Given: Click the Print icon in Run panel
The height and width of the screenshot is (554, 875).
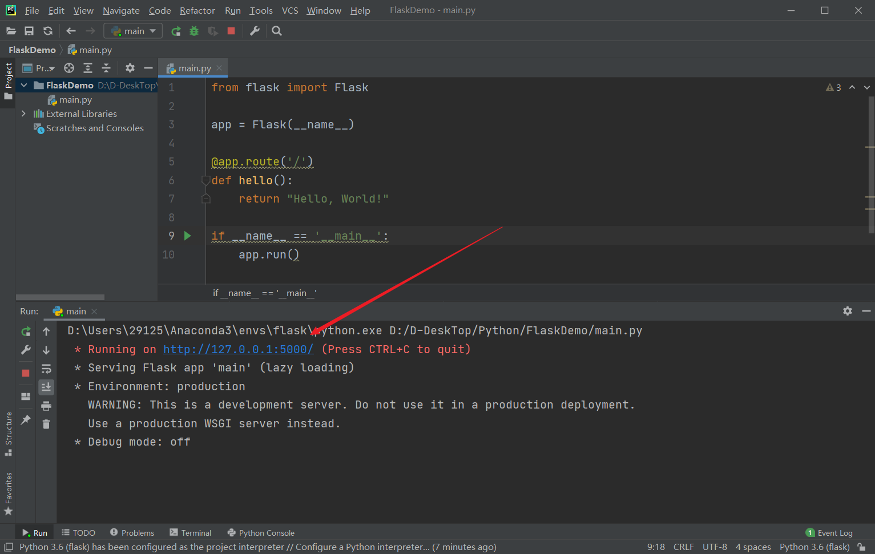Looking at the screenshot, I should (x=46, y=406).
